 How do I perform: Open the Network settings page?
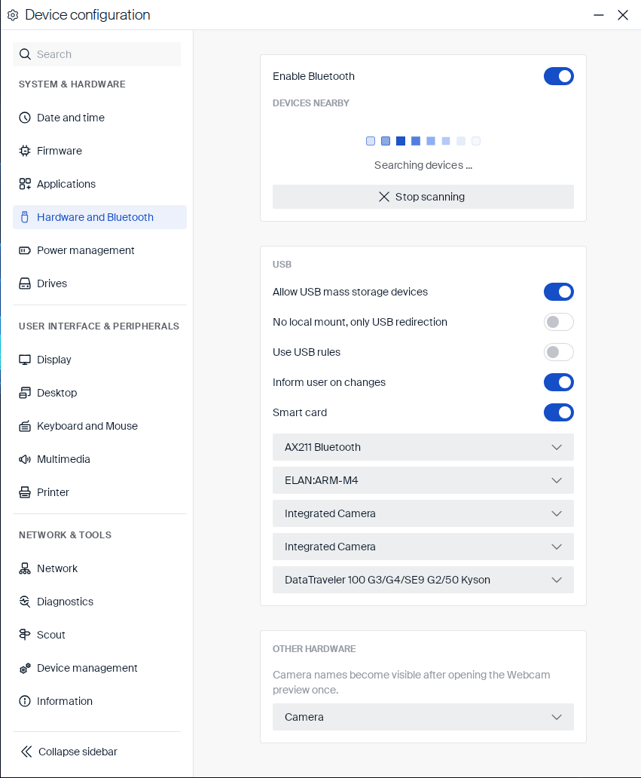99,568
